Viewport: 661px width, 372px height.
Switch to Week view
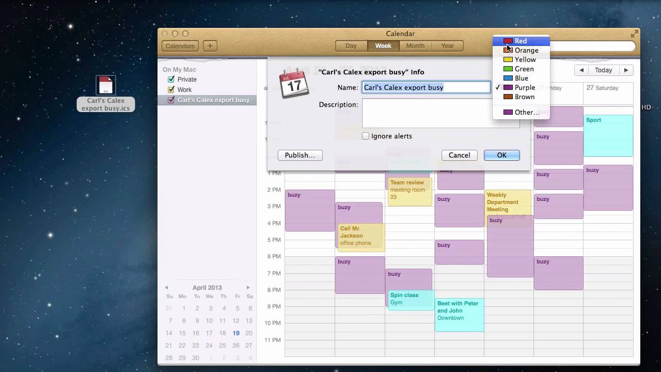click(383, 46)
